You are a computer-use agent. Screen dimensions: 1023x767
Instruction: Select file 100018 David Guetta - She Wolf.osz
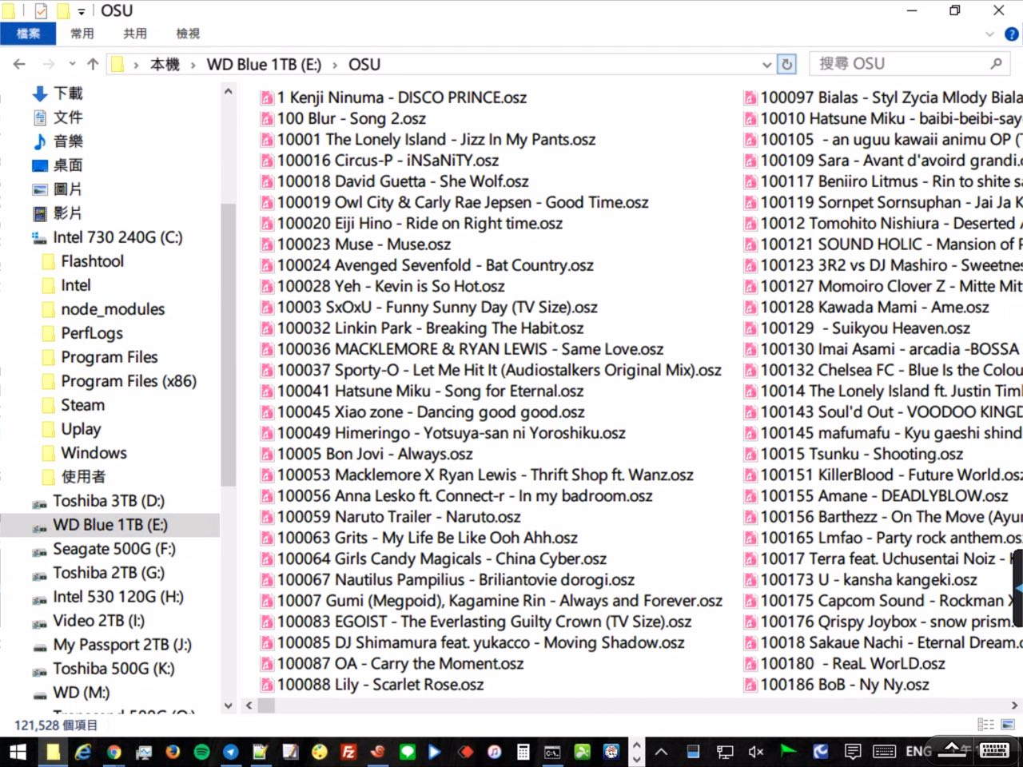point(403,181)
